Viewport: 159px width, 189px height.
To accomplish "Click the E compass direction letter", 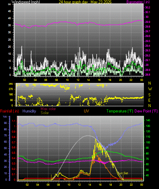I will [149, 100].
